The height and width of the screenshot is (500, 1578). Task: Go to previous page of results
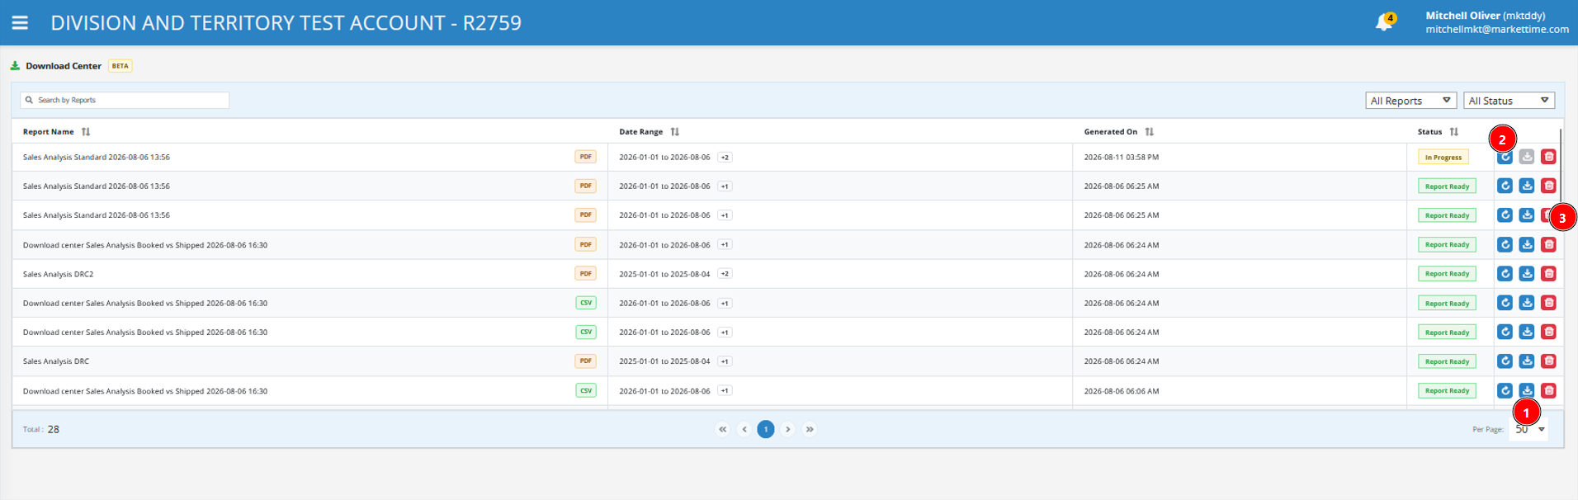pos(744,429)
